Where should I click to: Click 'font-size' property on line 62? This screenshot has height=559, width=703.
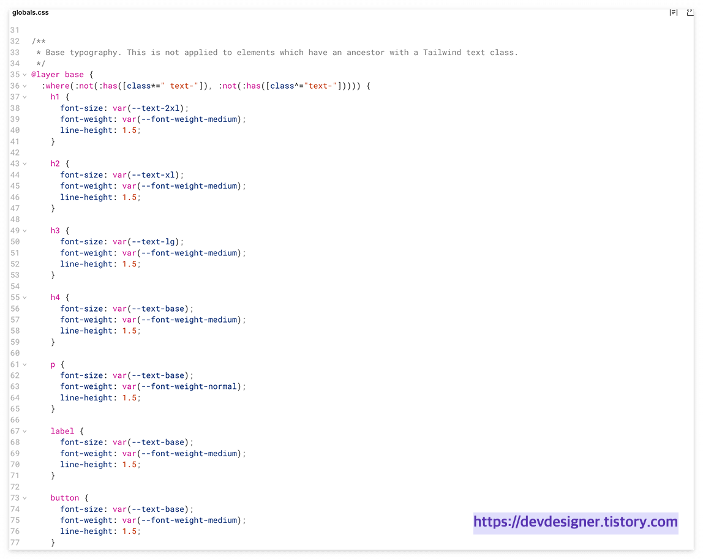[81, 375]
